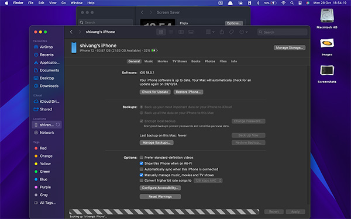
Task: Click the Share toolbar icon
Action: [222, 32]
